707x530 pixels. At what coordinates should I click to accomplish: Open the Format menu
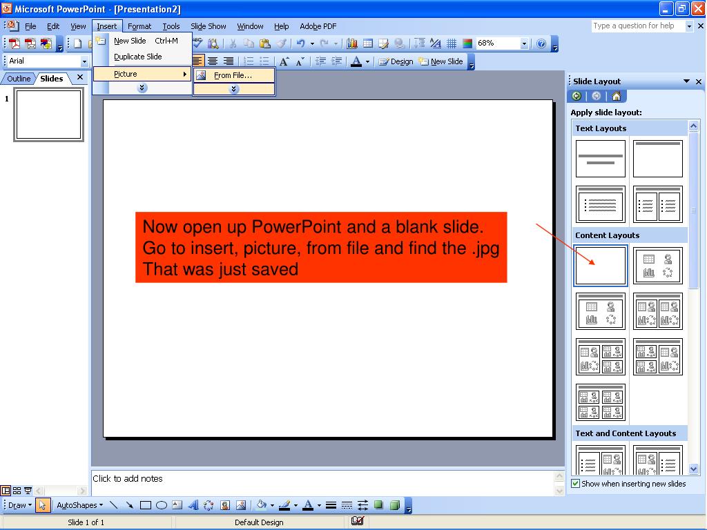[x=139, y=26]
